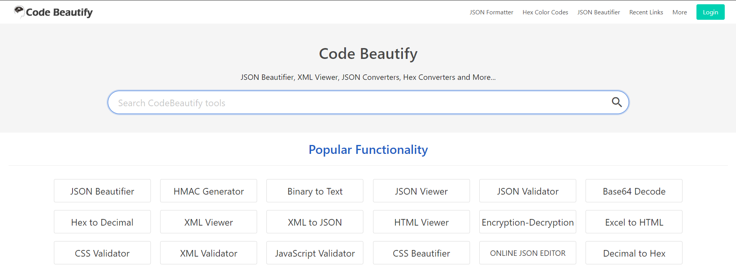Open the JSON Viewer tool
736x269 pixels.
[x=422, y=191]
